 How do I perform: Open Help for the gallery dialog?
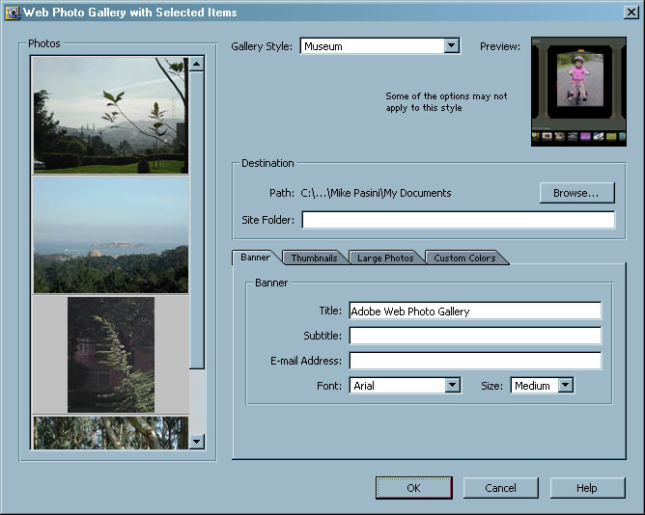(587, 488)
